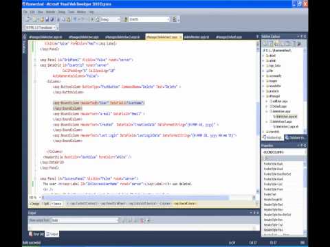330x247 pixels.
Task: Select the Columns breadcrumb tag
Action: 165,204
